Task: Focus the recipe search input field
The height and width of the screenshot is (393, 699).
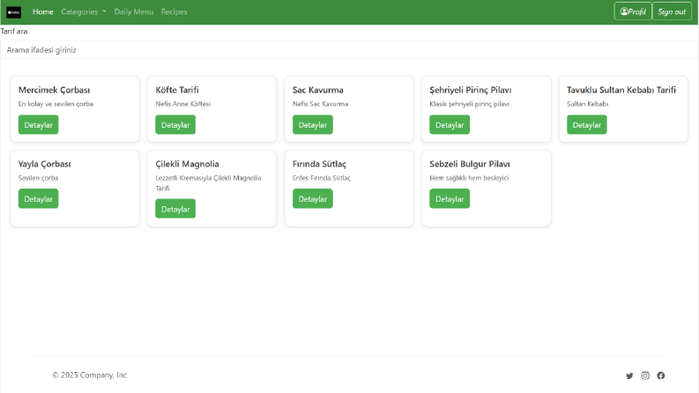Action: (349, 50)
